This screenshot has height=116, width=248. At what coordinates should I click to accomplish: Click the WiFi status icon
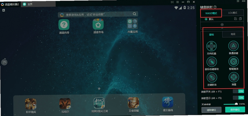pos(176,8)
